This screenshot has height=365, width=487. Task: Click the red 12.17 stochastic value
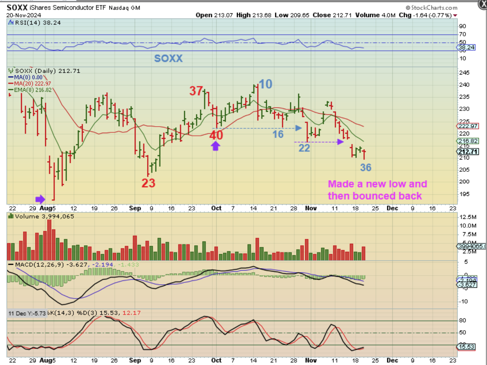click(x=131, y=313)
